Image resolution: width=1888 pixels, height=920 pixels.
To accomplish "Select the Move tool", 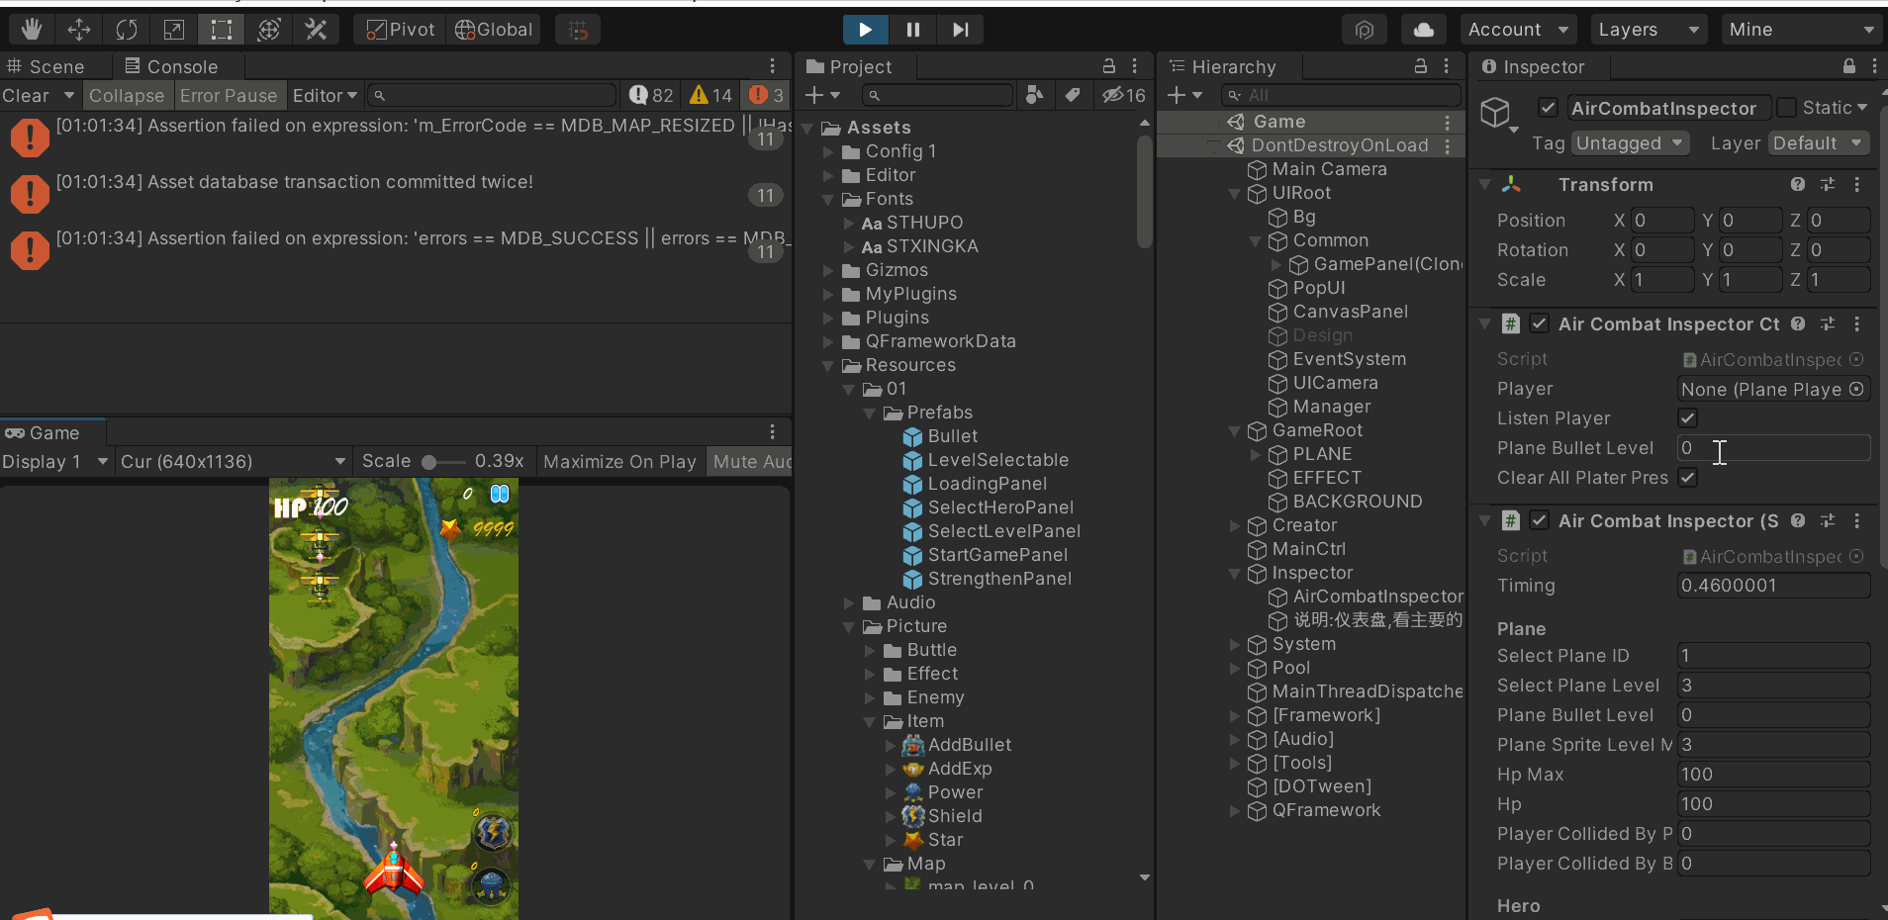I will (78, 30).
